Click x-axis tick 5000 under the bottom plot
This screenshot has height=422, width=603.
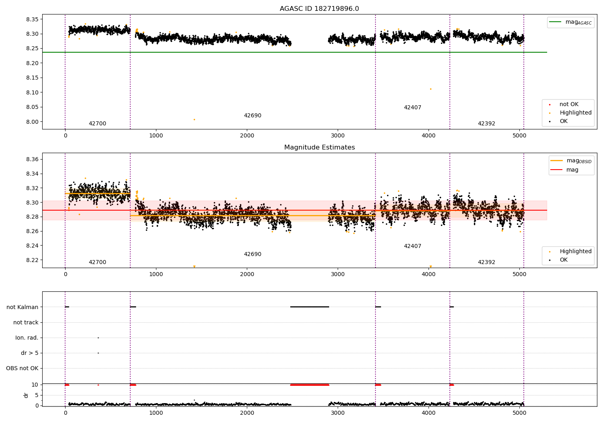click(519, 412)
